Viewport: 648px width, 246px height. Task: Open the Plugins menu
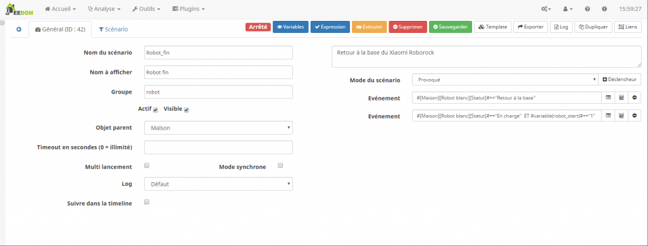pos(188,9)
